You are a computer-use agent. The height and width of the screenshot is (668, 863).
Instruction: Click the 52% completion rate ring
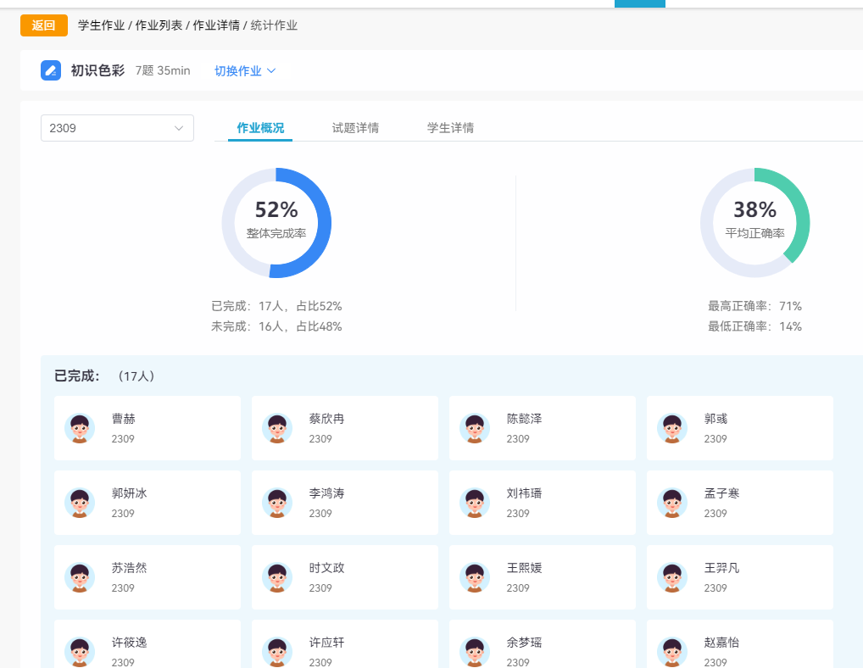tap(276, 223)
